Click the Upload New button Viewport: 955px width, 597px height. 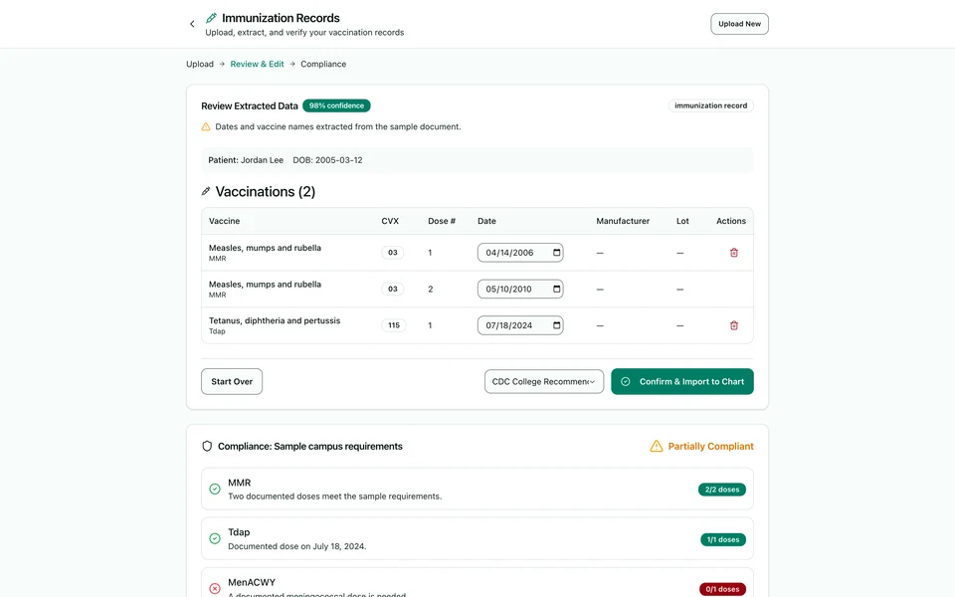point(739,24)
